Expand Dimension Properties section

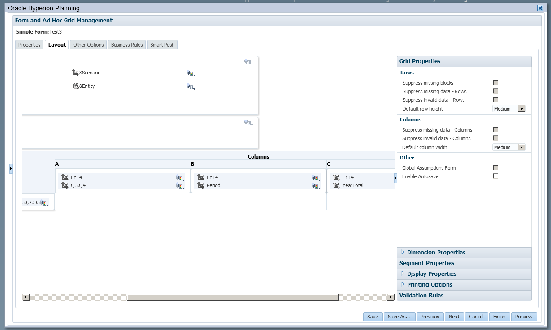coord(403,252)
